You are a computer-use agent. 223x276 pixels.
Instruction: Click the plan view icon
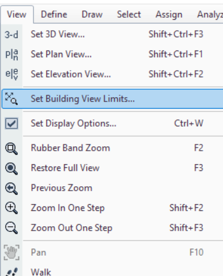pos(12,55)
